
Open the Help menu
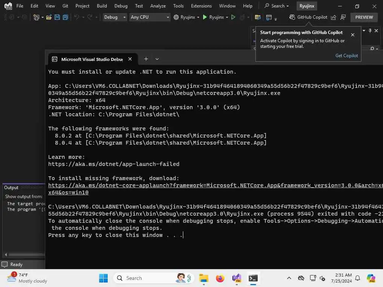click(x=248, y=6)
